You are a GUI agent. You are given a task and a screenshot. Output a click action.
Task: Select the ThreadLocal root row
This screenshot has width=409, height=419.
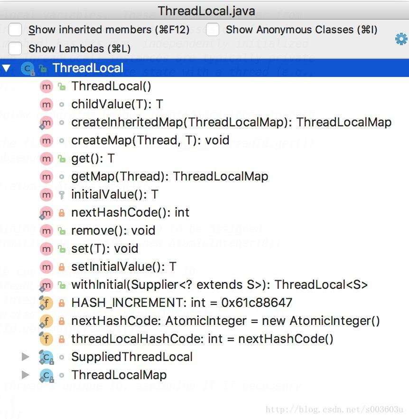pos(204,68)
